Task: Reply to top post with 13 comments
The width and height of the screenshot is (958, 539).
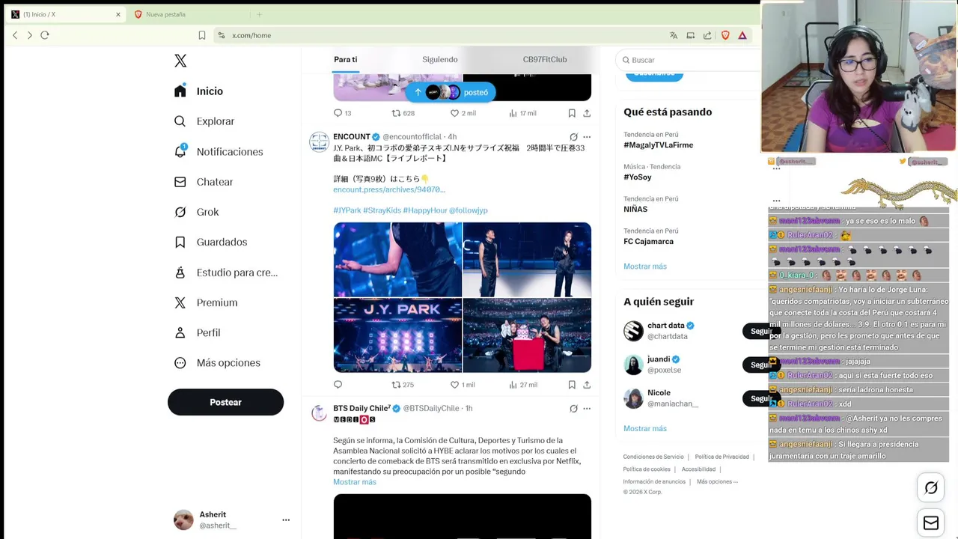Action: [342, 113]
